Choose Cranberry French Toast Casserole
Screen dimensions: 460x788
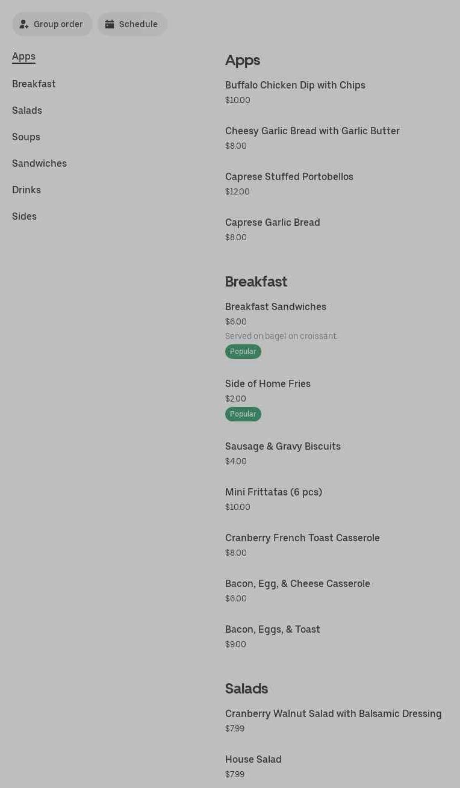(302, 538)
